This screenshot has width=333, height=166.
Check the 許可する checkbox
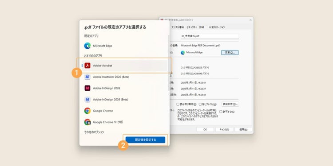click(x=221, y=112)
